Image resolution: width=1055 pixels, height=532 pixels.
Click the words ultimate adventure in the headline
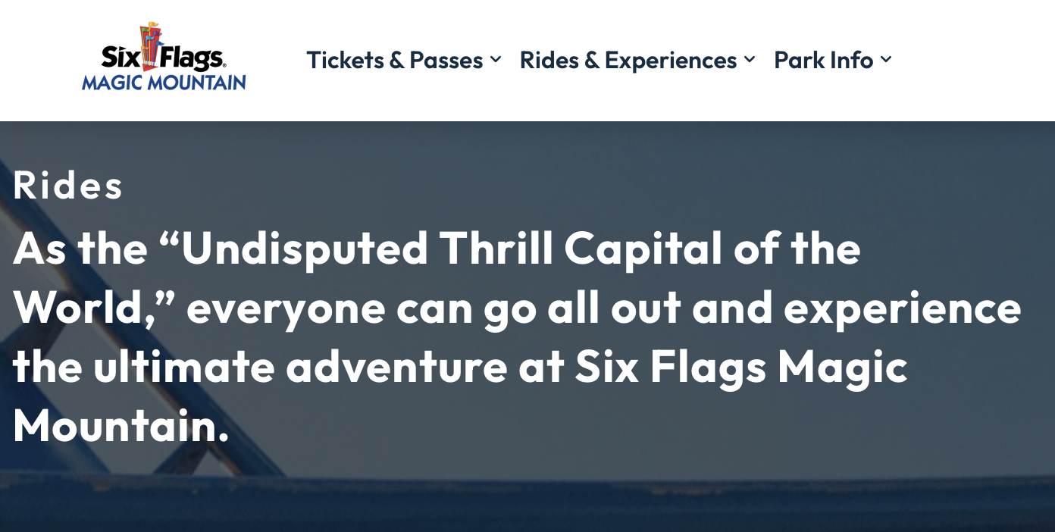click(x=299, y=366)
